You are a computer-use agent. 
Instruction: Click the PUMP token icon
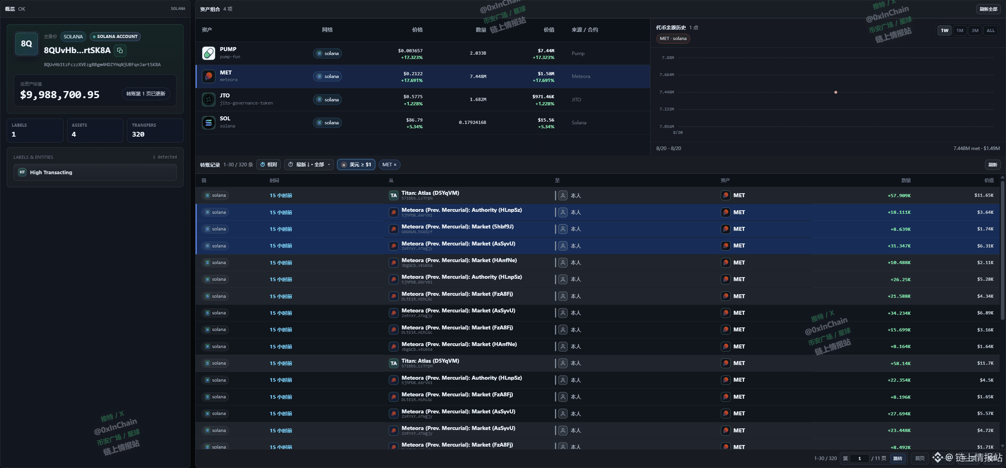coord(209,53)
